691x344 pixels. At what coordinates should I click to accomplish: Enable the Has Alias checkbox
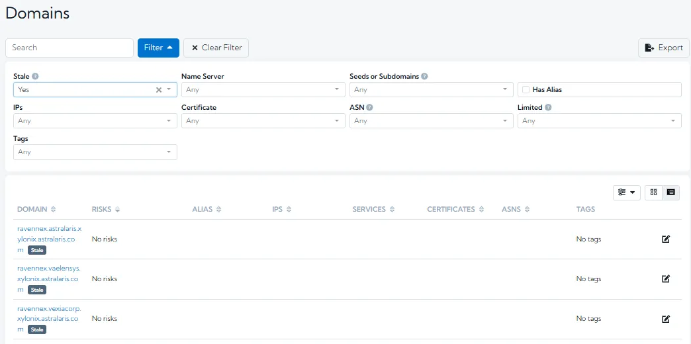click(526, 90)
